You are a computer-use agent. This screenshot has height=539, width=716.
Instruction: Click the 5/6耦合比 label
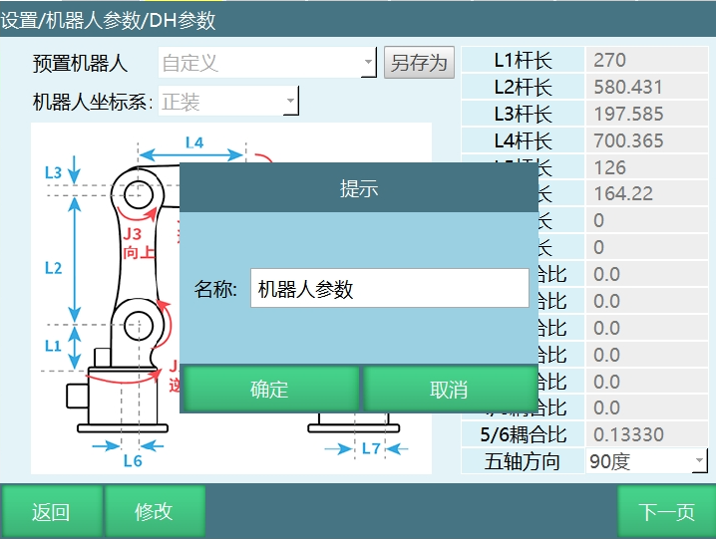pyautogui.click(x=523, y=434)
